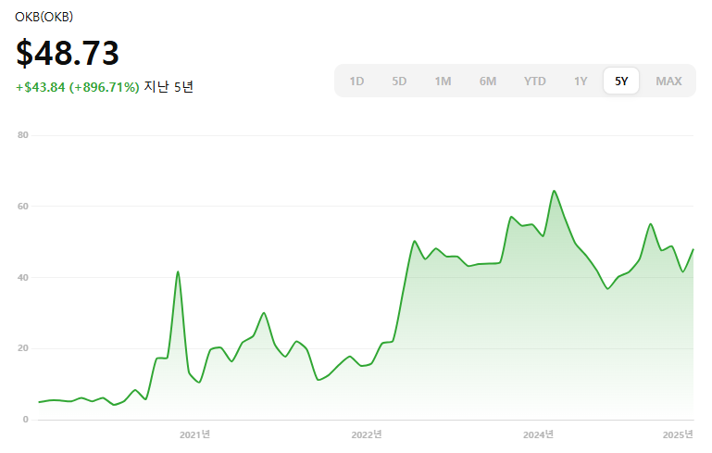This screenshot has height=453, width=712.
Task: Switch chart to 5D range
Action: 399,81
